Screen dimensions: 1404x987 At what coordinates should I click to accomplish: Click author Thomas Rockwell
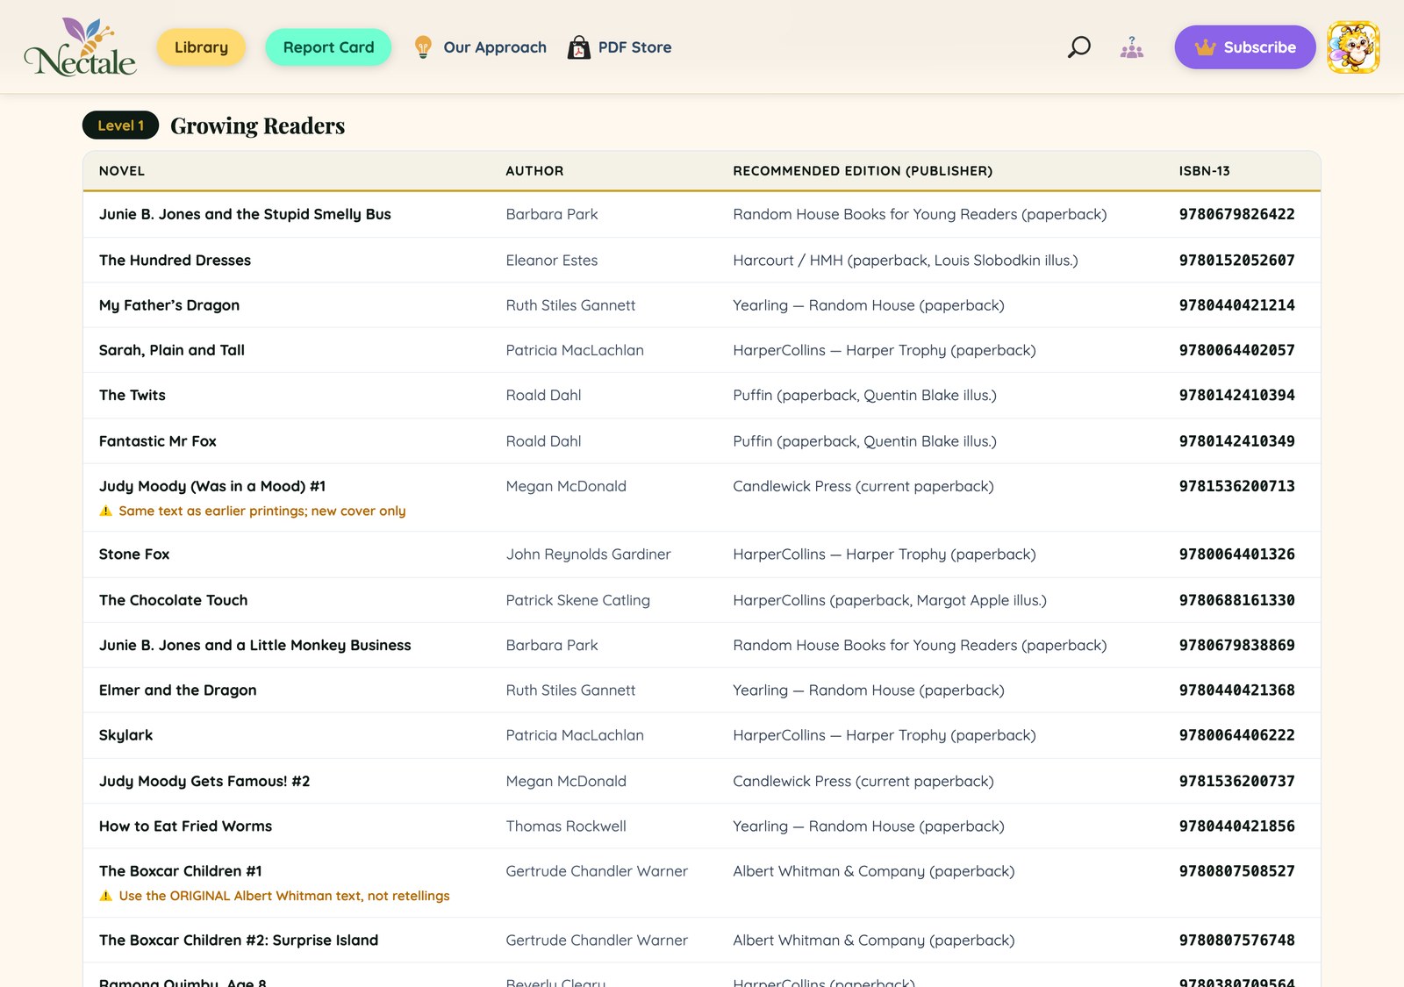click(566, 826)
